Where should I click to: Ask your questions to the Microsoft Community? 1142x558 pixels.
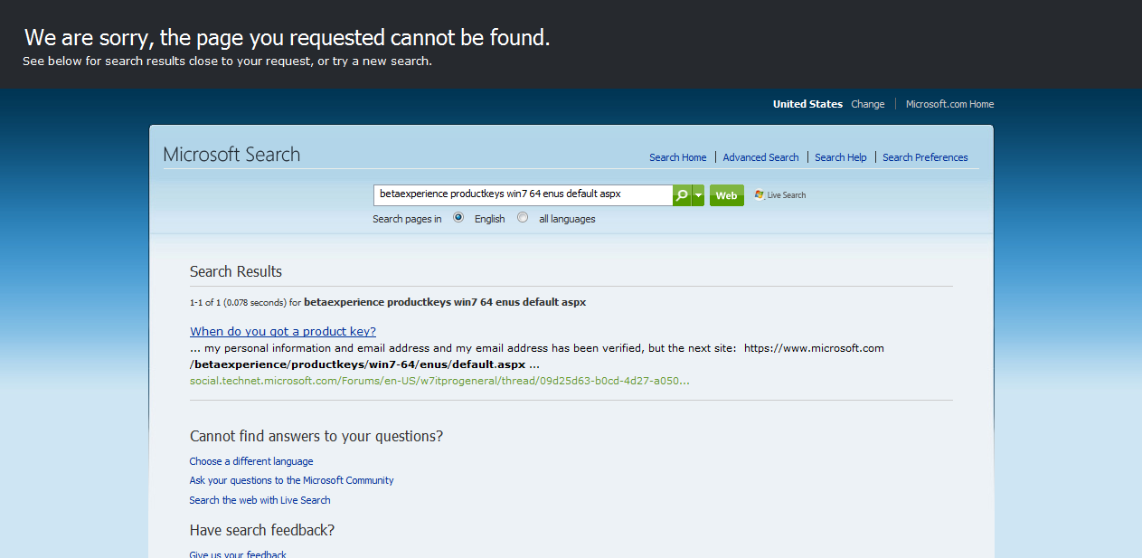pyautogui.click(x=291, y=480)
